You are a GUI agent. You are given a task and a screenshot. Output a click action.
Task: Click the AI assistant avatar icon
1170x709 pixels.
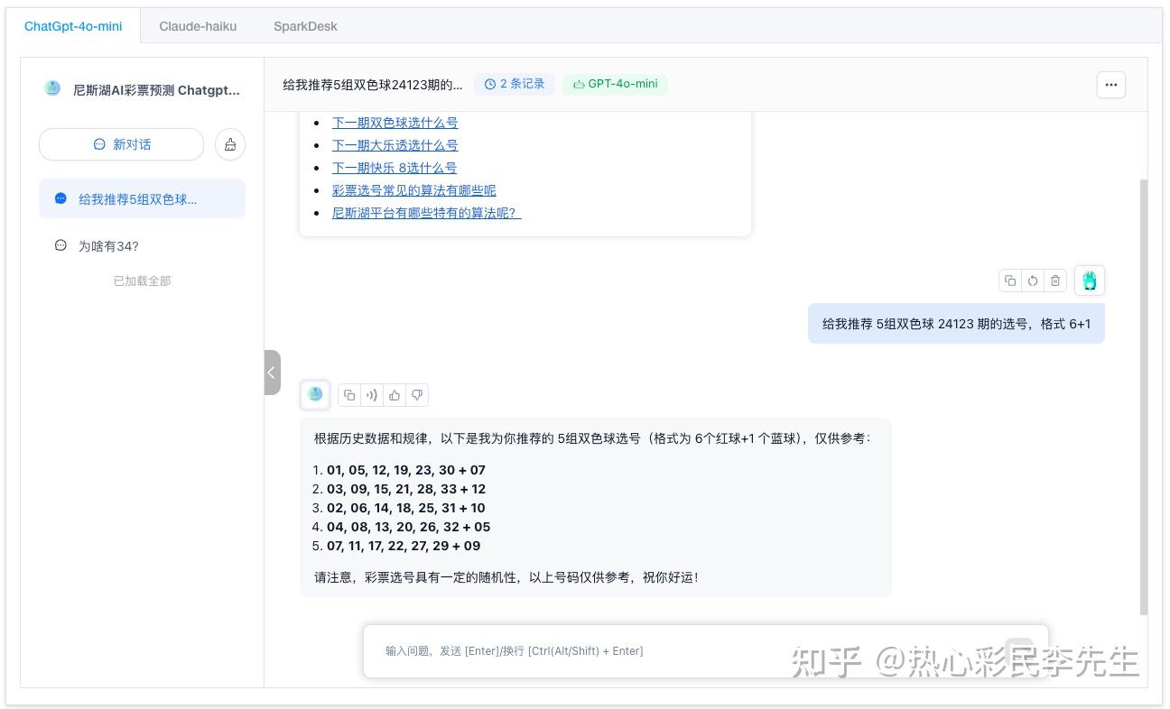[315, 394]
